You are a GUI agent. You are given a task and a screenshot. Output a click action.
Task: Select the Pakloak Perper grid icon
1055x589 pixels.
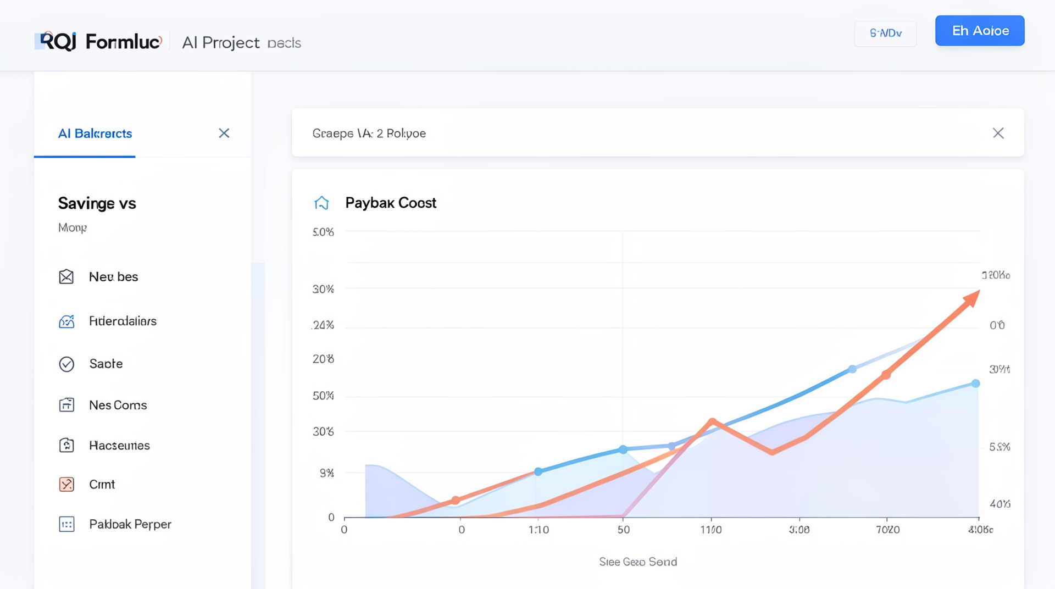pyautogui.click(x=66, y=525)
